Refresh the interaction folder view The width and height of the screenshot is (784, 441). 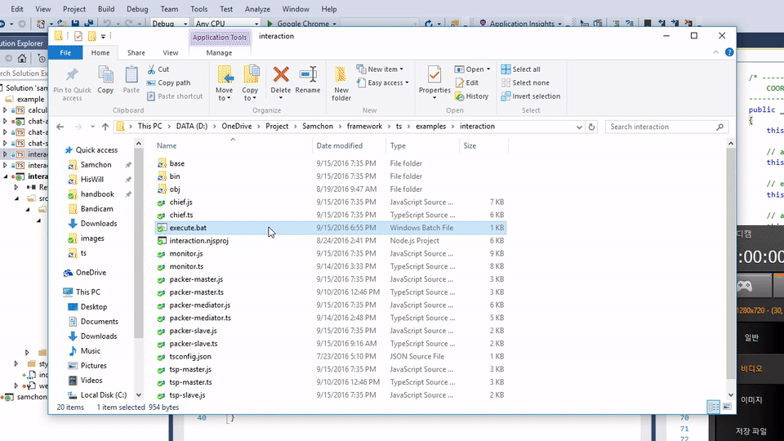tap(591, 127)
